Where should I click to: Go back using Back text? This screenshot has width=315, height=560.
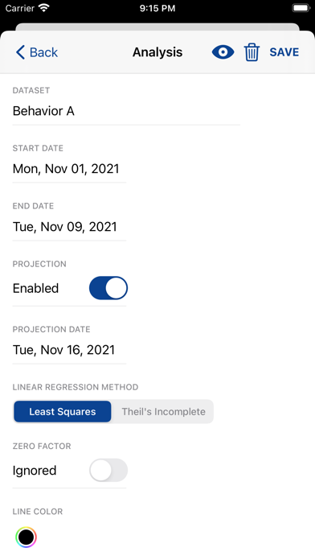[43, 52]
